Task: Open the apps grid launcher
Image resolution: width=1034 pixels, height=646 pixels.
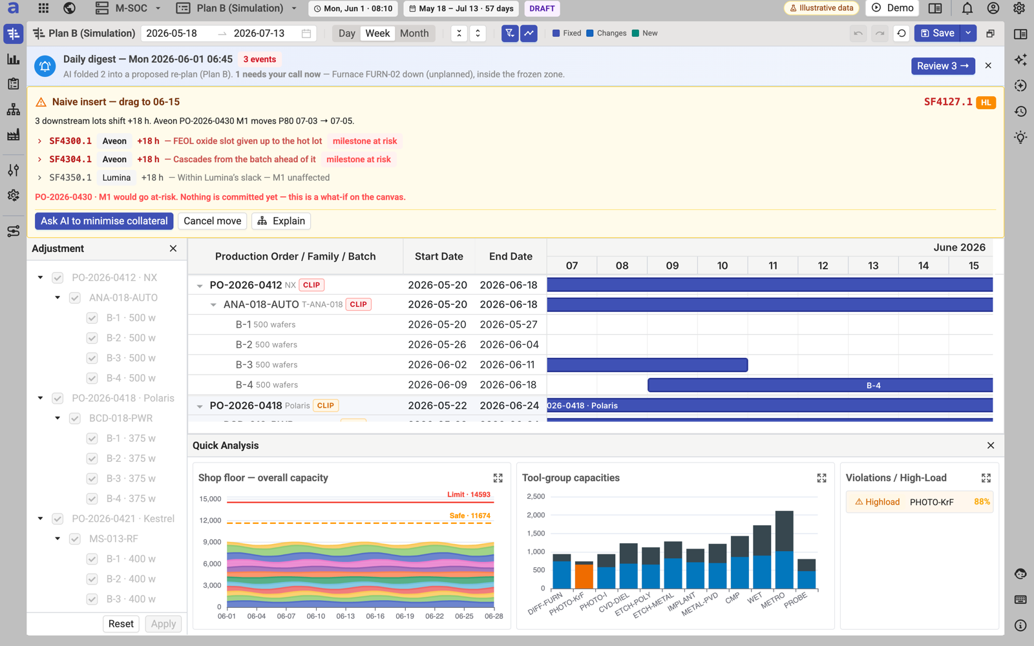Action: click(x=43, y=8)
